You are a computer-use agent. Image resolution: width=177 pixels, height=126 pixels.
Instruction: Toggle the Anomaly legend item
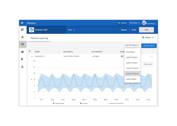tap(84, 103)
